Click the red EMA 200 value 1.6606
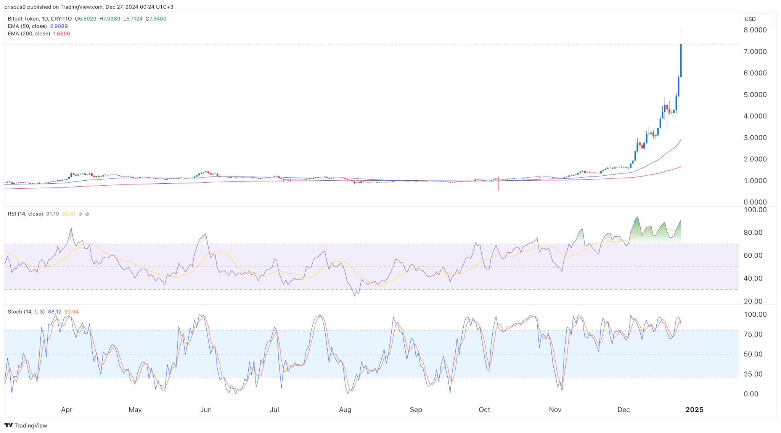This screenshot has height=433, width=781. pyautogui.click(x=61, y=34)
